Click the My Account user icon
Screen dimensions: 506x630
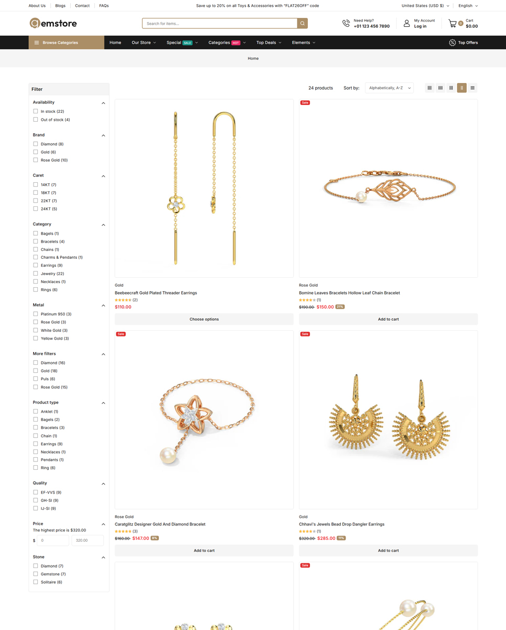pos(406,23)
